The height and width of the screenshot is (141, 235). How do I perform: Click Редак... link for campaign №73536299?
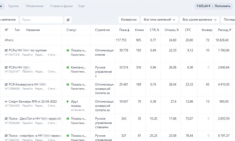[x=40, y=123]
